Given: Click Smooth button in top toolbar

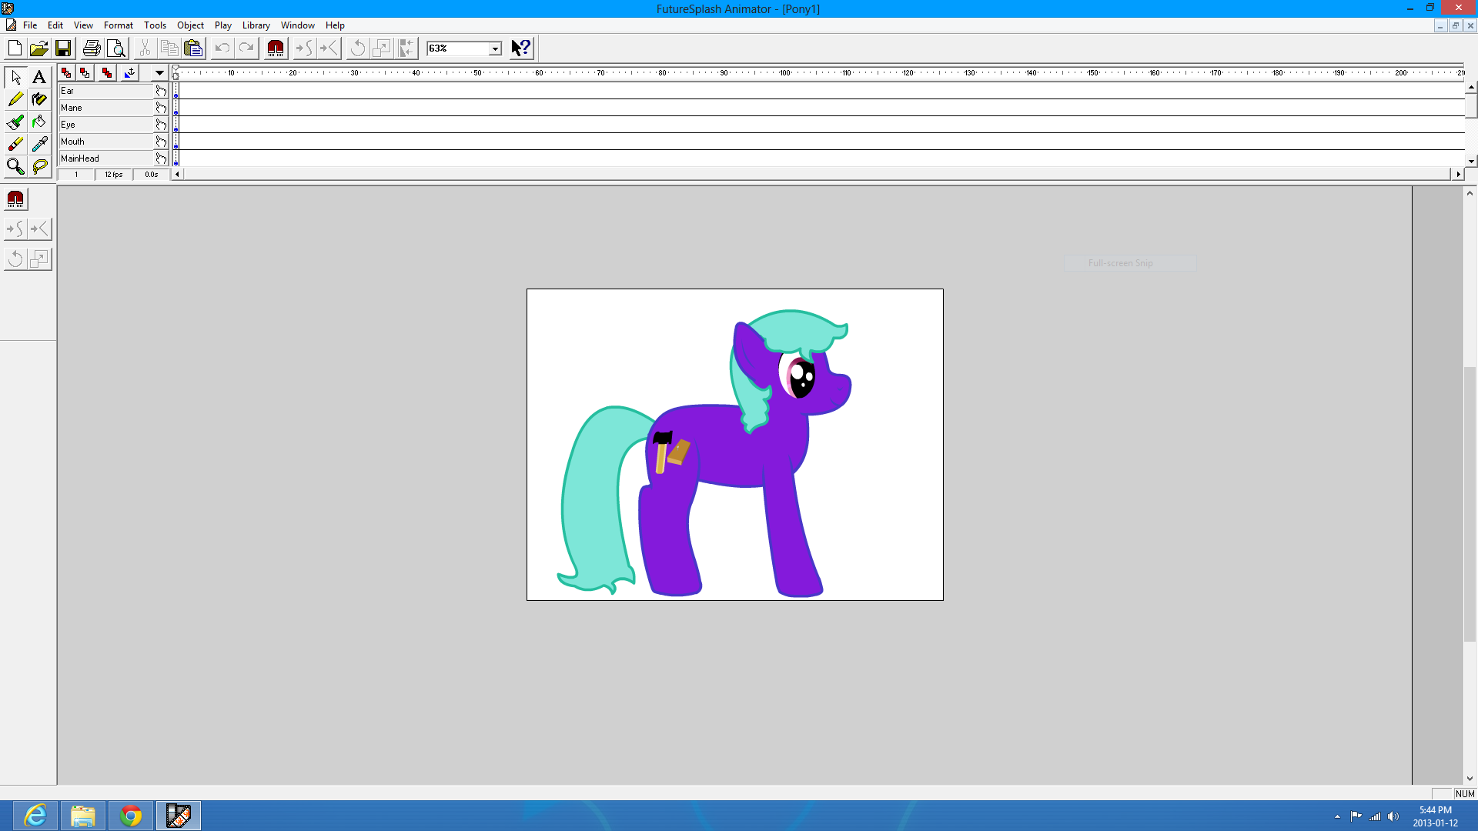Looking at the screenshot, I should click(x=305, y=48).
